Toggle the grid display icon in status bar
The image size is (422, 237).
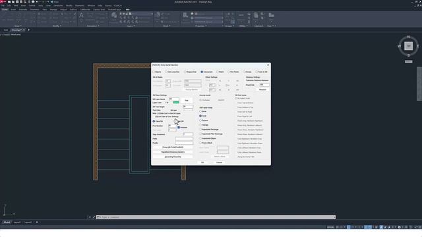pos(337,227)
